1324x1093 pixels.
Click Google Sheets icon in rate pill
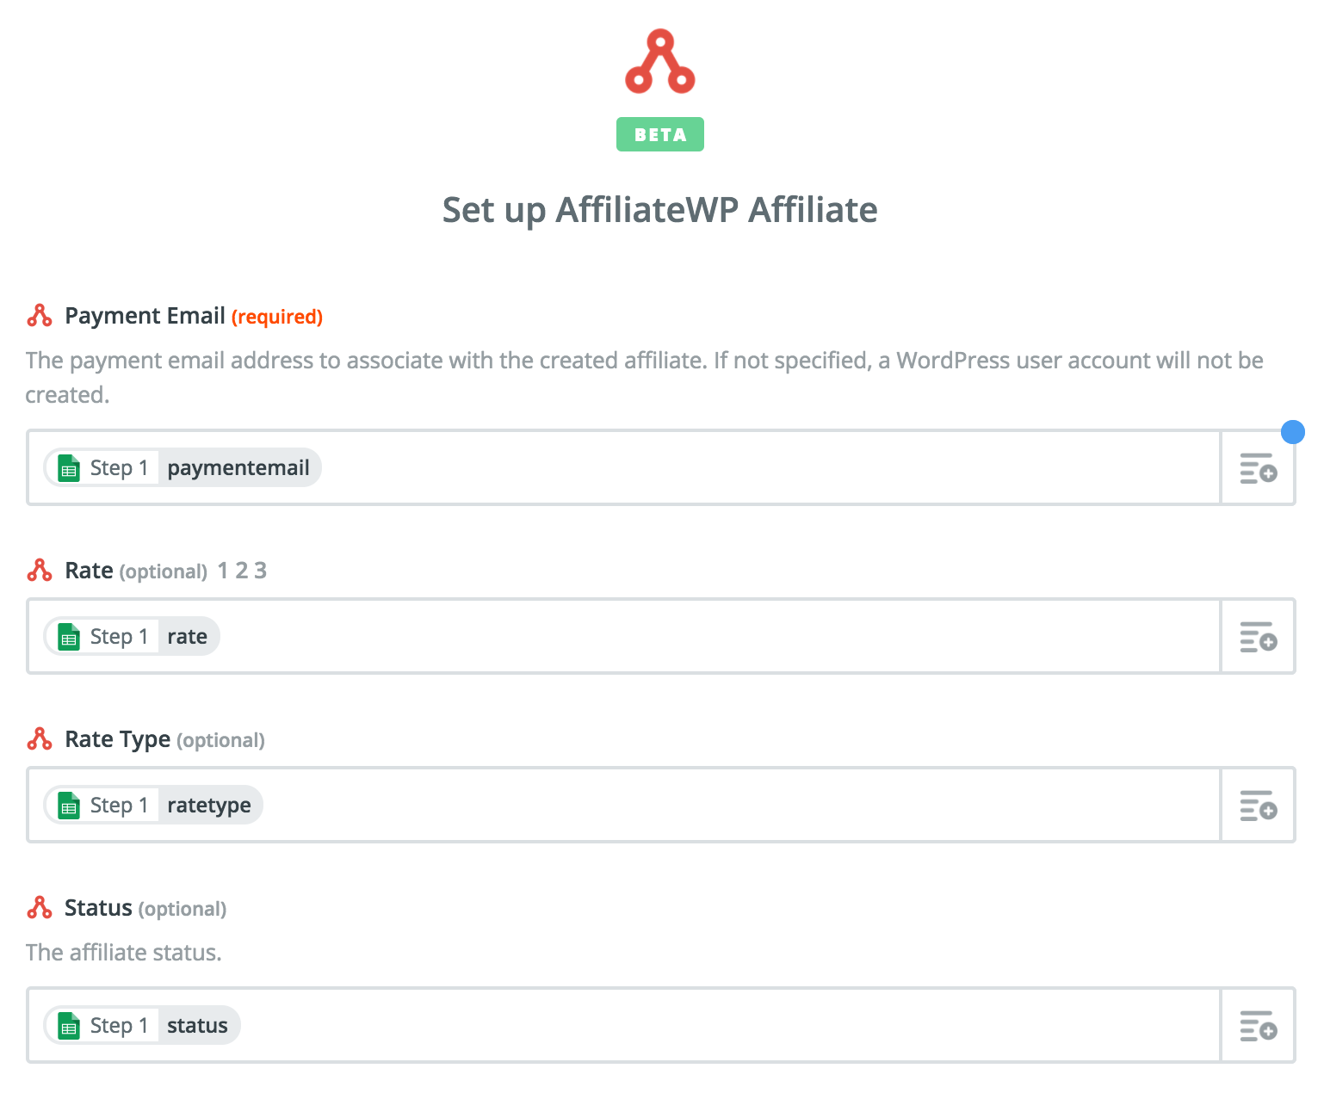pos(69,637)
